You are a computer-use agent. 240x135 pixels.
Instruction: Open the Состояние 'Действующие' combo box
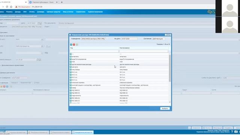[159, 39]
